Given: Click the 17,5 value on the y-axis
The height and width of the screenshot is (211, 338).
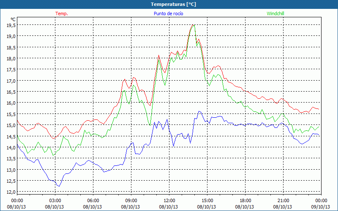Looking at the screenshot, I should pos(11,70).
